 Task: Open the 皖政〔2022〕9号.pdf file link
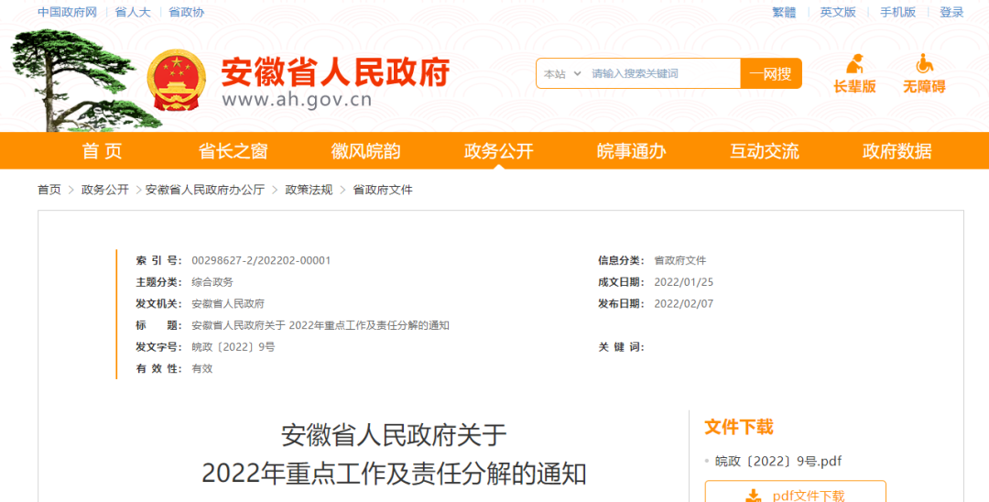pos(777,461)
